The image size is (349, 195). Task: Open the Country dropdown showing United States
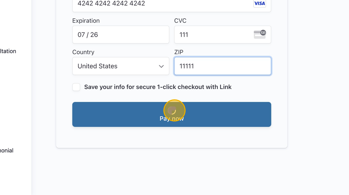121,66
